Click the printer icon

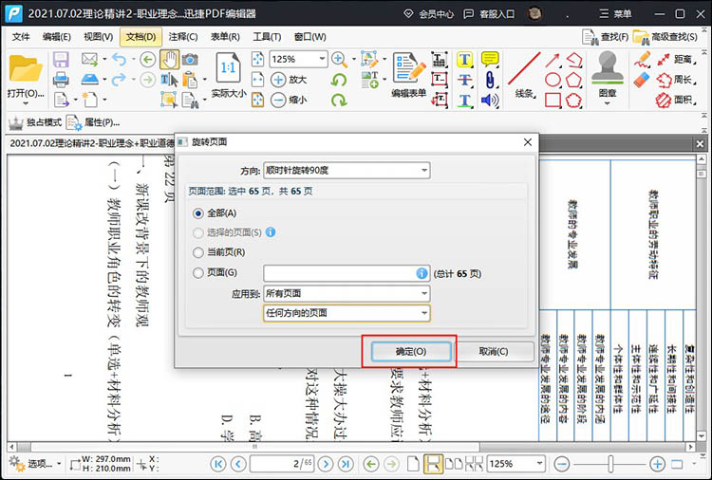[x=61, y=80]
